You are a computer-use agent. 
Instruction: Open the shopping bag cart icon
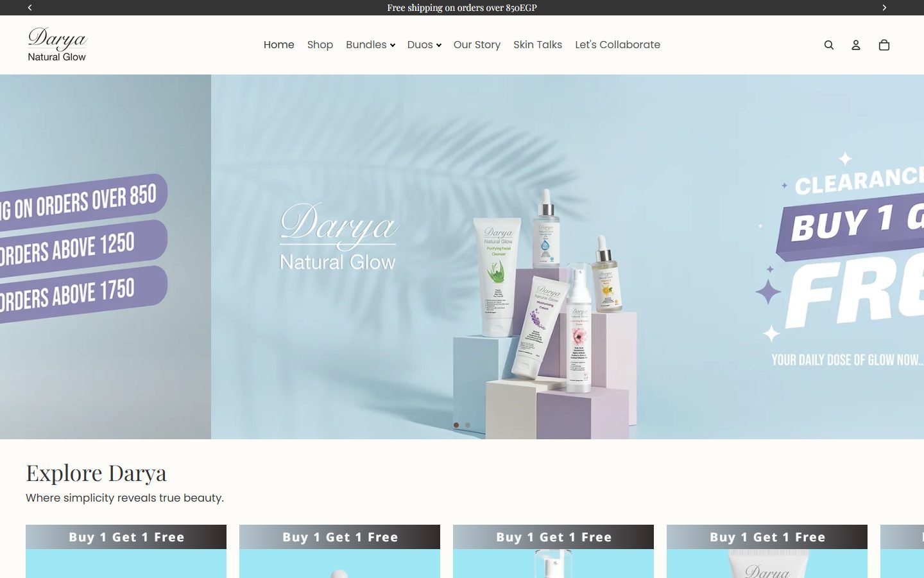click(x=884, y=45)
